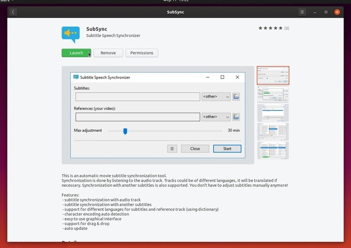Click the 'Features:' heading text
351x248 pixels.
pyautogui.click(x=70, y=195)
